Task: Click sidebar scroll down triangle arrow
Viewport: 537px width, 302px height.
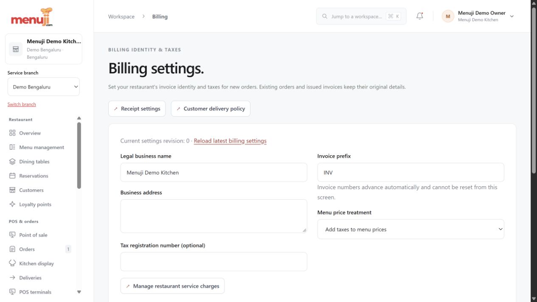Action: coord(79,292)
